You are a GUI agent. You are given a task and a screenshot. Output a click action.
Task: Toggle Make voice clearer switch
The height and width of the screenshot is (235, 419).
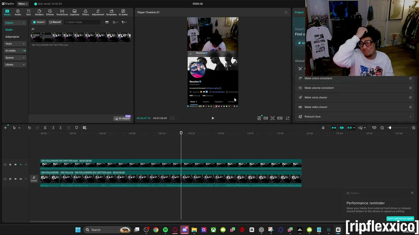click(410, 97)
